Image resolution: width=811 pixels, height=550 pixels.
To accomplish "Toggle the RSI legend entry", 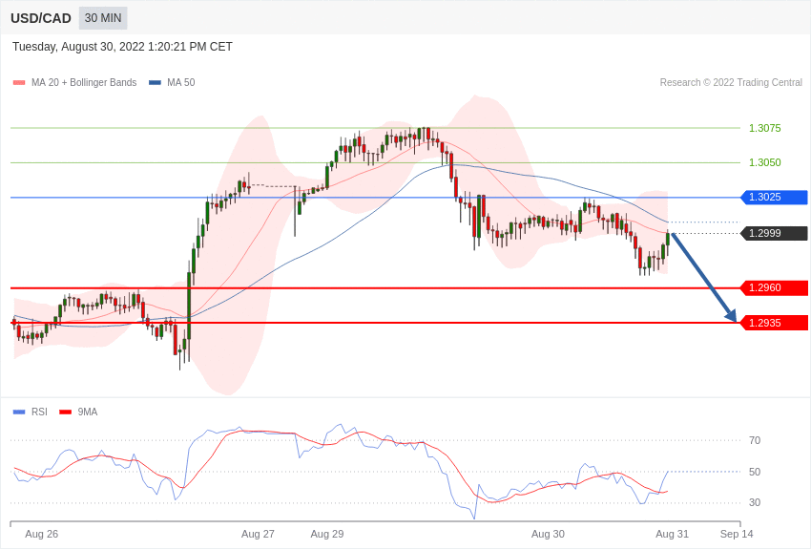I will pos(30,412).
